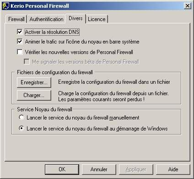Screen dimensions: 194x179
Task: Disable Animer le trafic sur l'icône checkbox
Action: pos(20,42)
